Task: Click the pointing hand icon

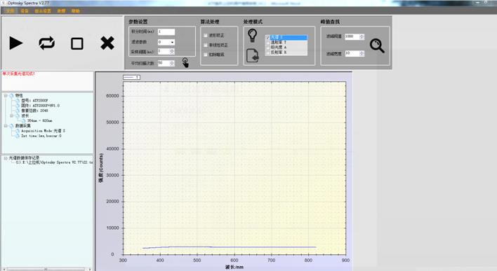Action: 185,62
